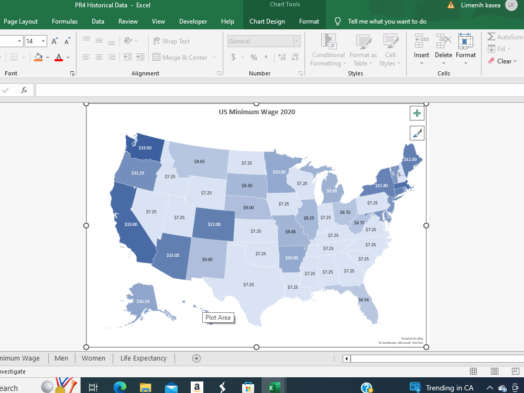The image size is (524, 393).
Task: Apply percent style
Action: 254,57
